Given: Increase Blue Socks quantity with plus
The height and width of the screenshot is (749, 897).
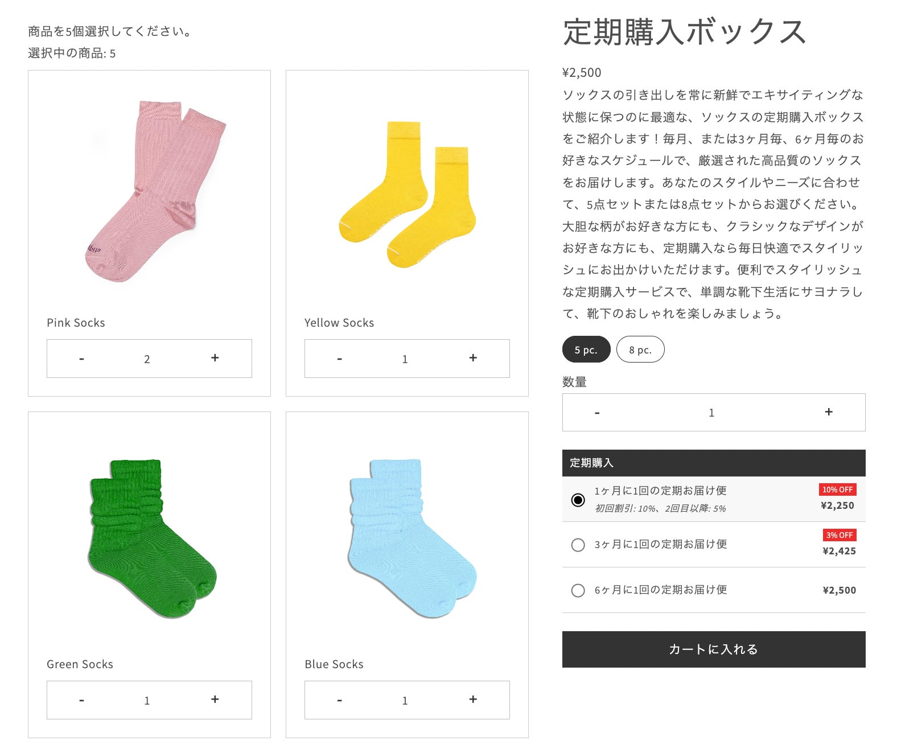Looking at the screenshot, I should click(x=472, y=699).
